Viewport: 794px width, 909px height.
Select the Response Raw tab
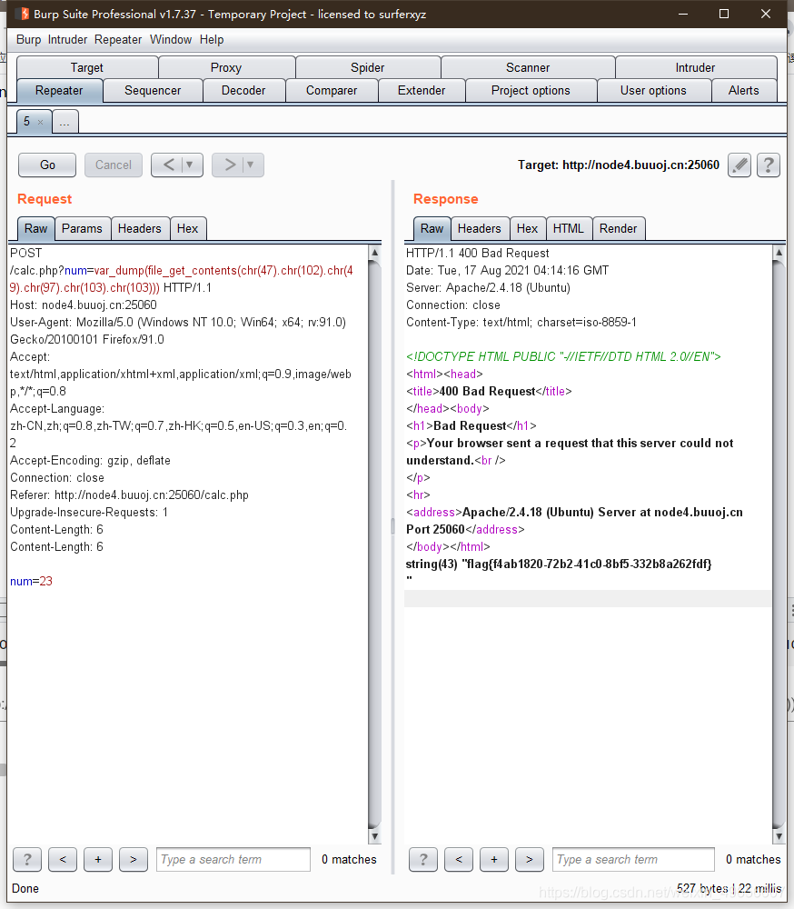coord(432,228)
